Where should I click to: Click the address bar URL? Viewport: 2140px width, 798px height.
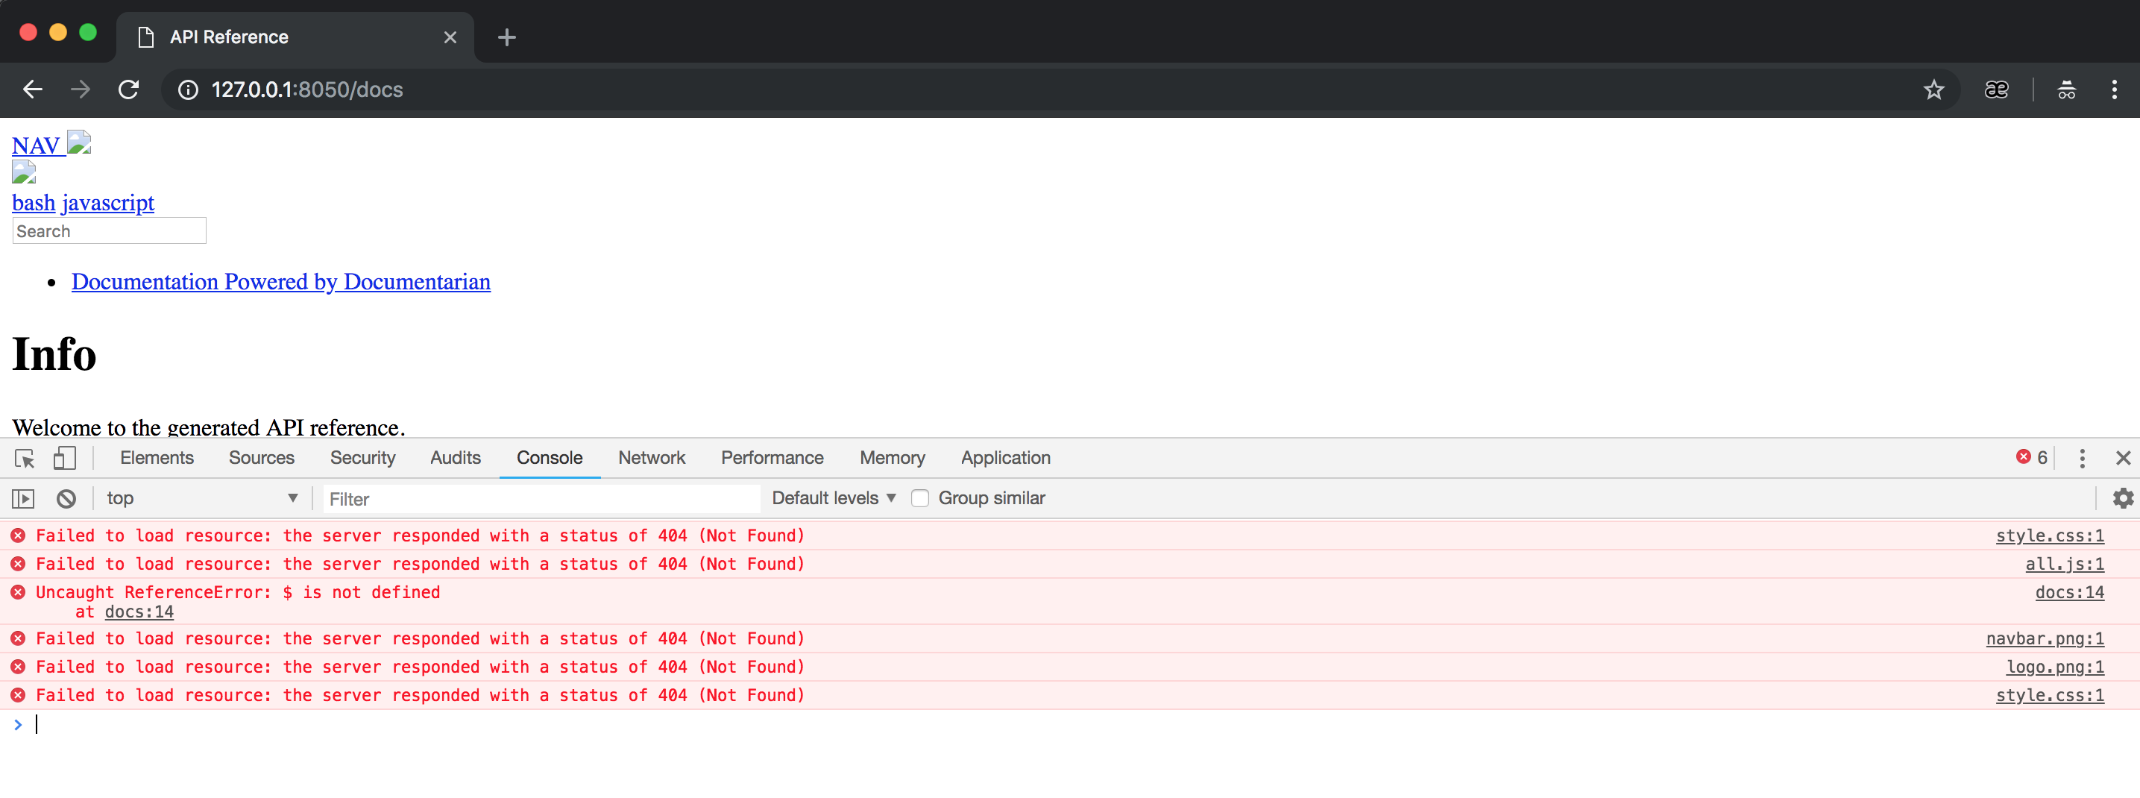click(x=306, y=89)
